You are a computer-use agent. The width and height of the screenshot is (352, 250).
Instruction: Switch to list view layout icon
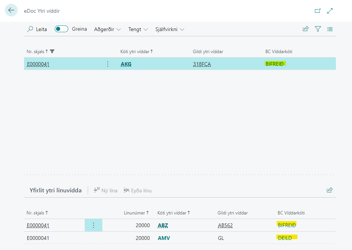tap(330, 29)
